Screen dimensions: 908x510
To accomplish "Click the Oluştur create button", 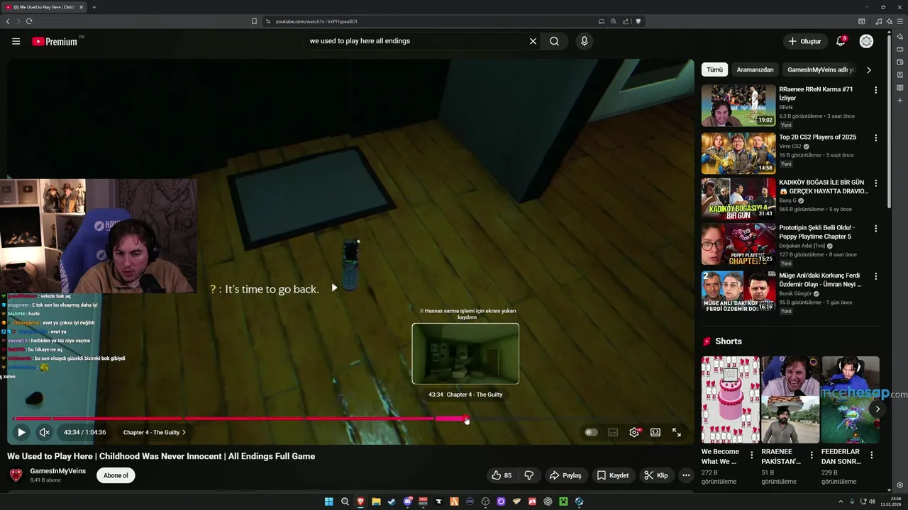I will point(804,41).
